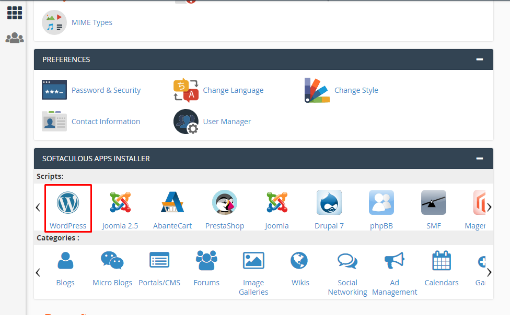Click the Change Style color fan icon

pos(317,90)
